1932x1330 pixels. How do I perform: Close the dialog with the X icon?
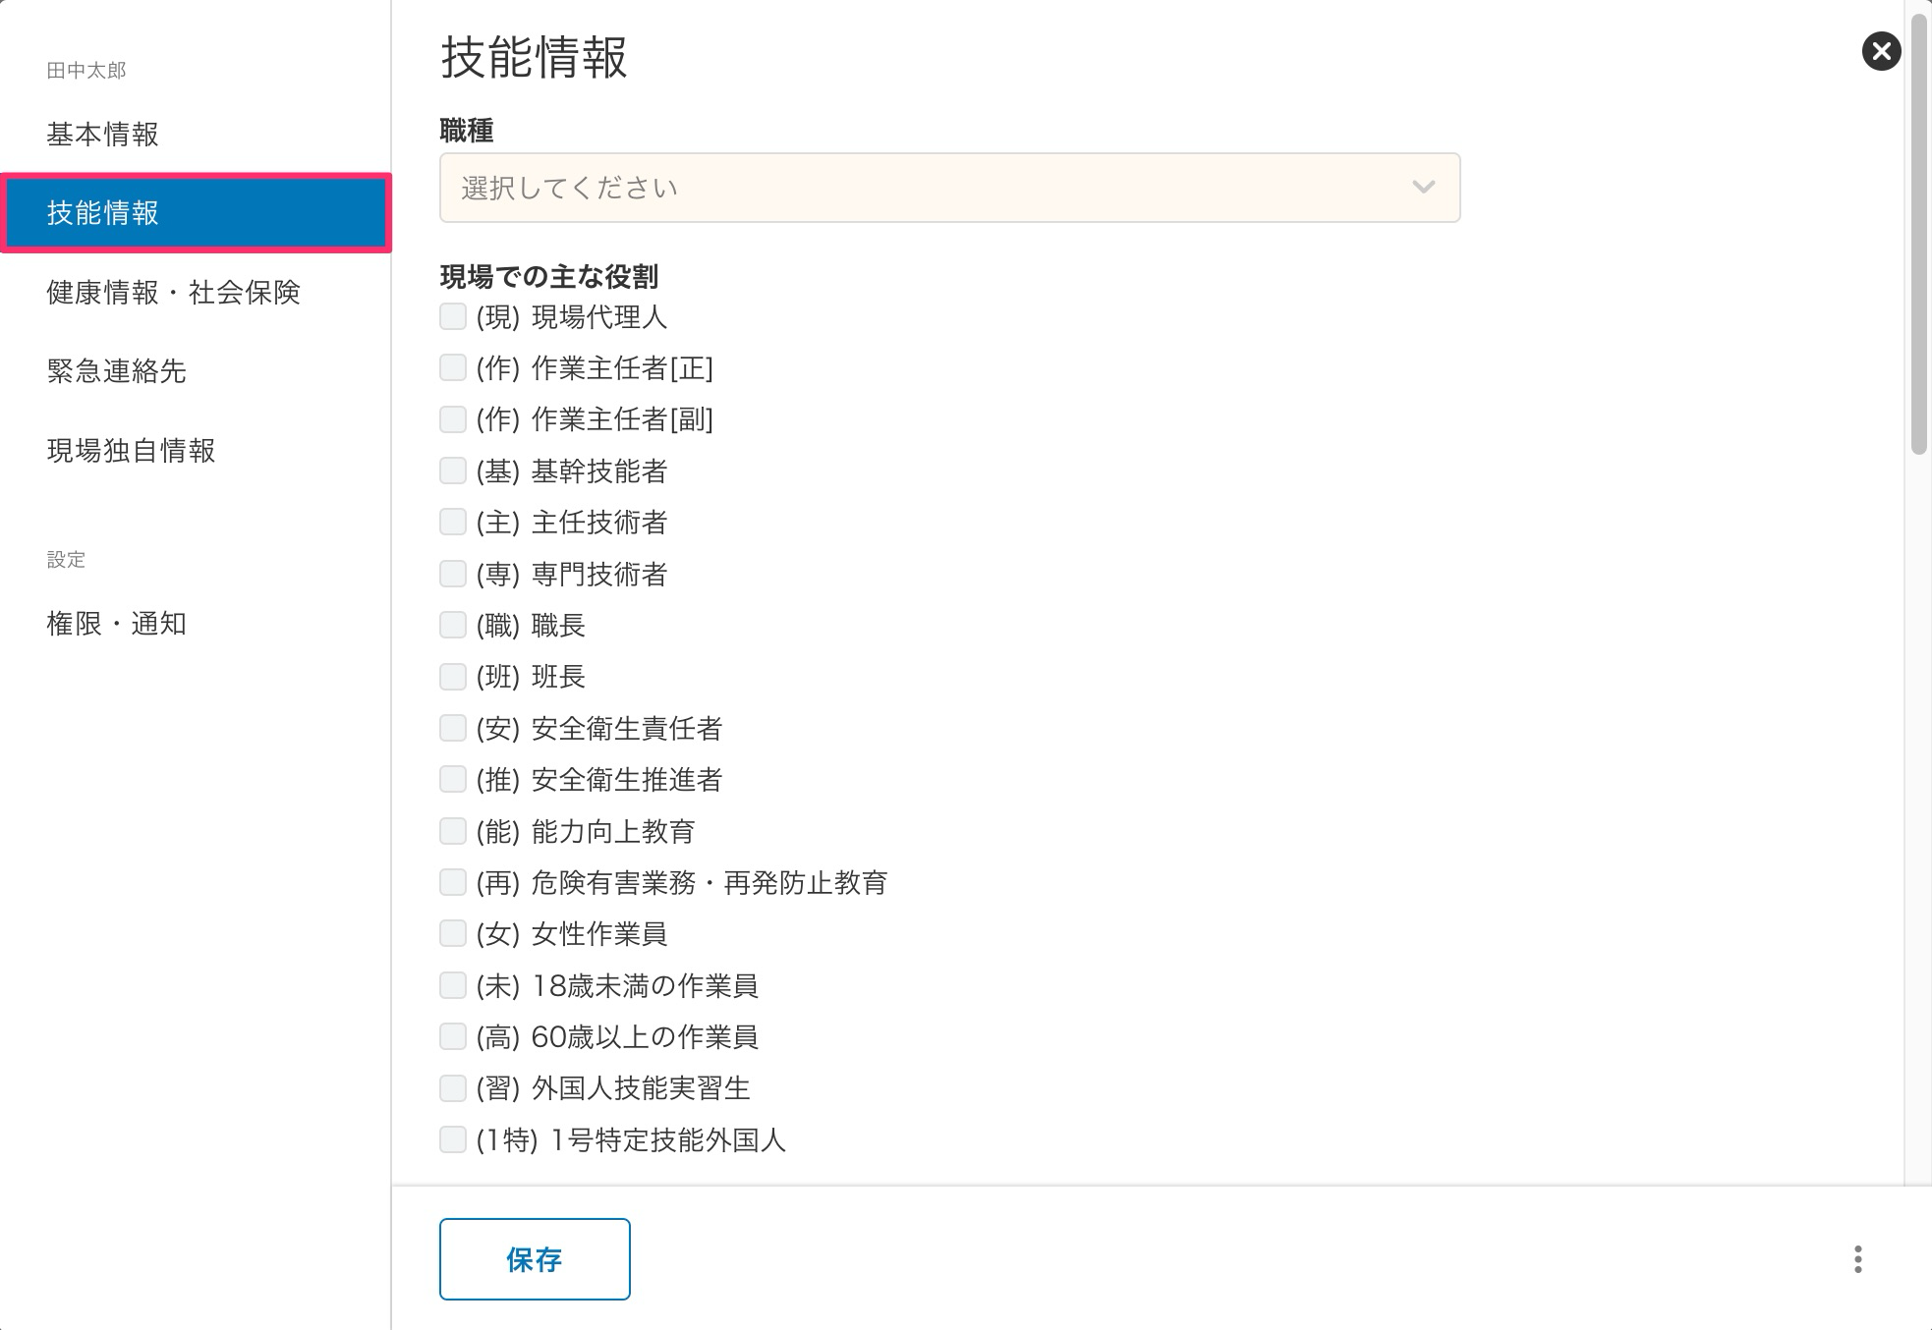click(1881, 51)
